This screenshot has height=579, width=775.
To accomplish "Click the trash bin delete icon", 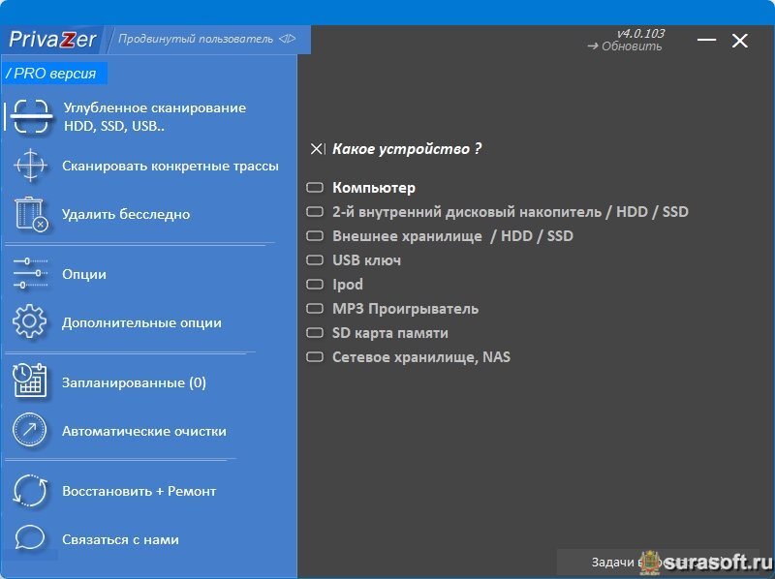I will click(31, 214).
